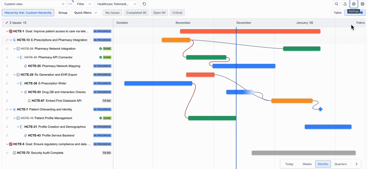Open the three-dot more menu beside Custom view
The width and height of the screenshot is (368, 169).
click(70, 4)
